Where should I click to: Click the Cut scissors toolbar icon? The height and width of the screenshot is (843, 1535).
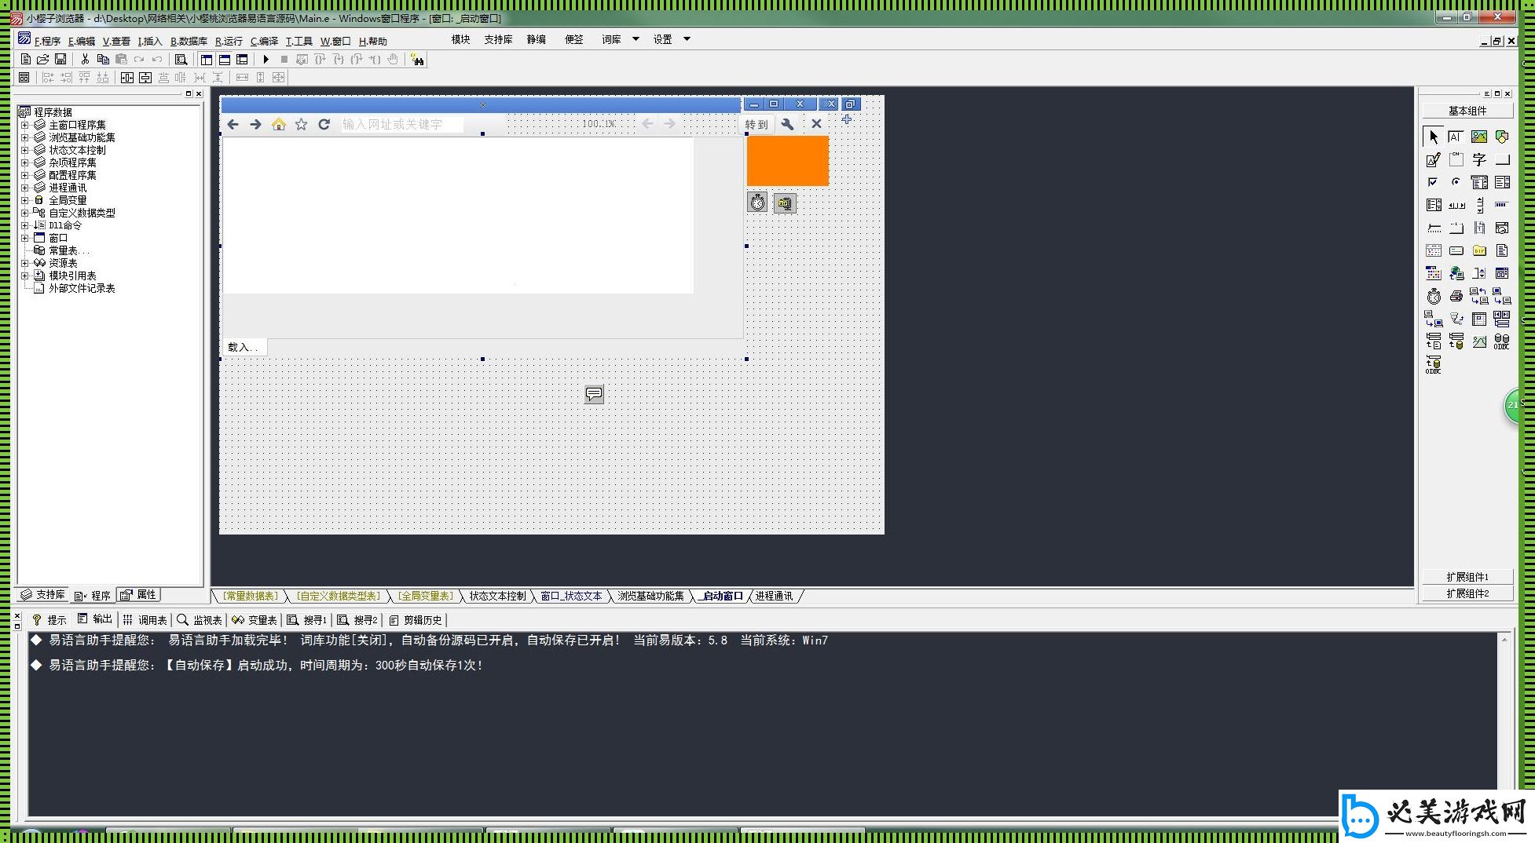pos(85,60)
